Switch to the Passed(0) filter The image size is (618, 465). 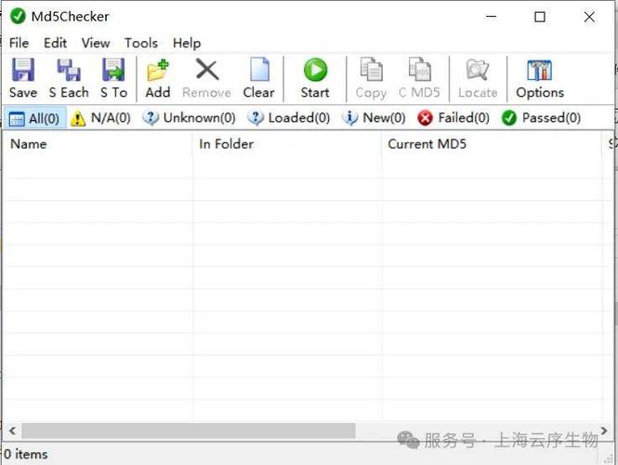coord(541,118)
